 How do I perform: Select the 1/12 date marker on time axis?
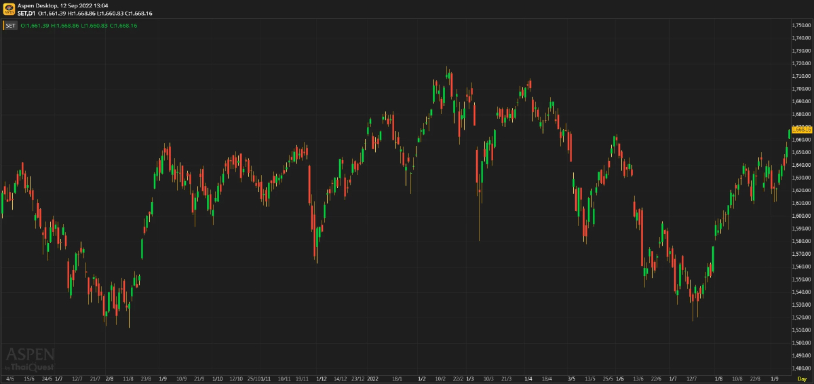point(321,379)
